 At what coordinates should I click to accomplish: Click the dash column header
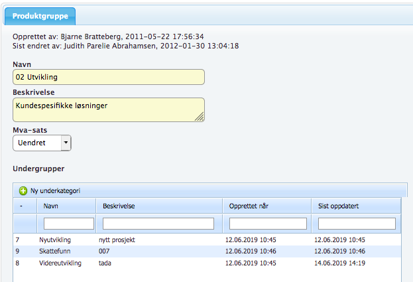[x=23, y=206]
